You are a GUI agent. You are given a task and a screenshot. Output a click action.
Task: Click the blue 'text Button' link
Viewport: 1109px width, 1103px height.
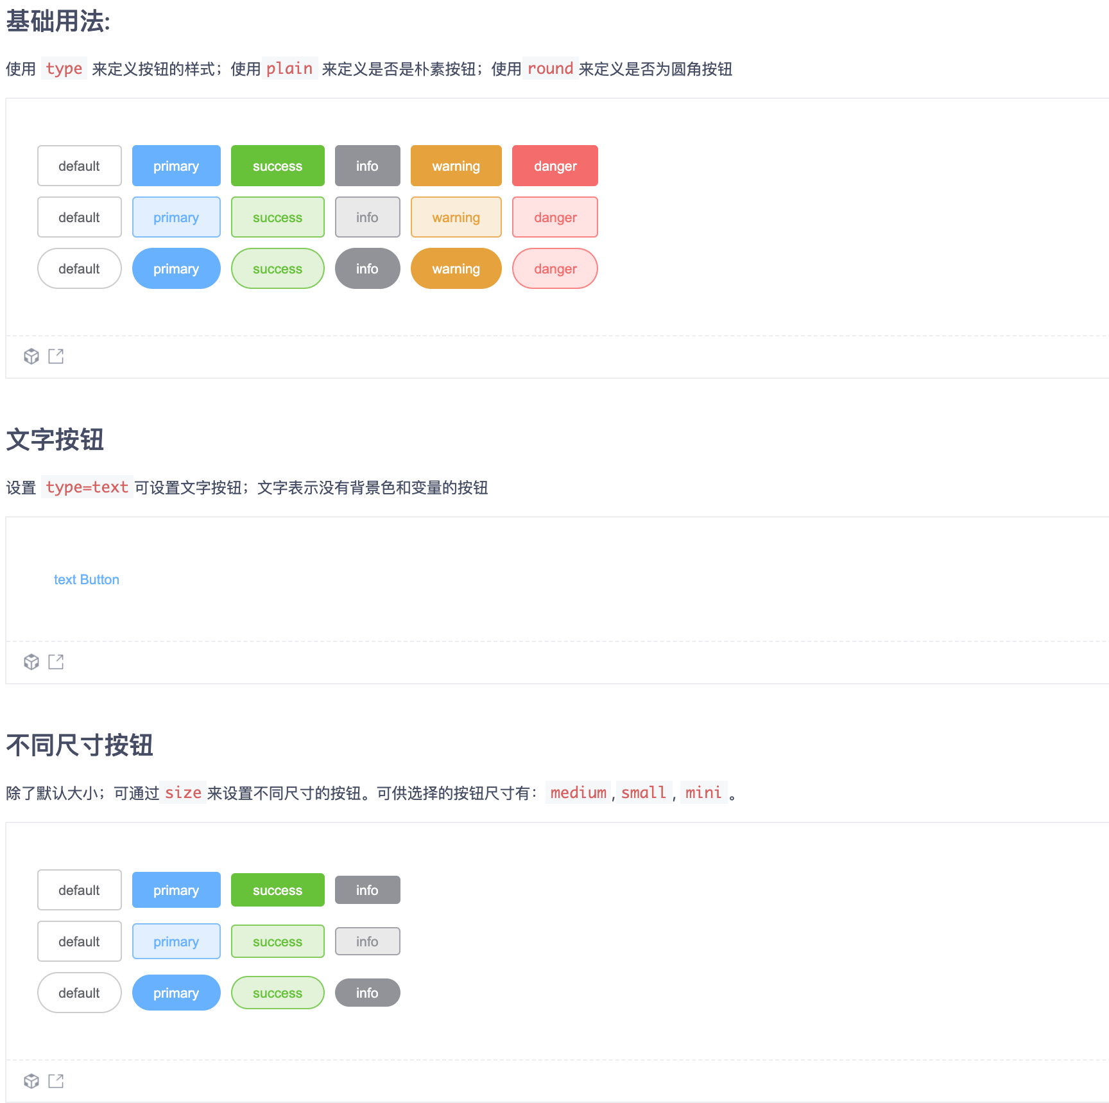(x=87, y=579)
